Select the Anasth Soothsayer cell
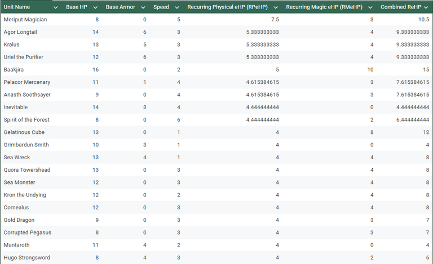The width and height of the screenshot is (433, 264). 30,95
